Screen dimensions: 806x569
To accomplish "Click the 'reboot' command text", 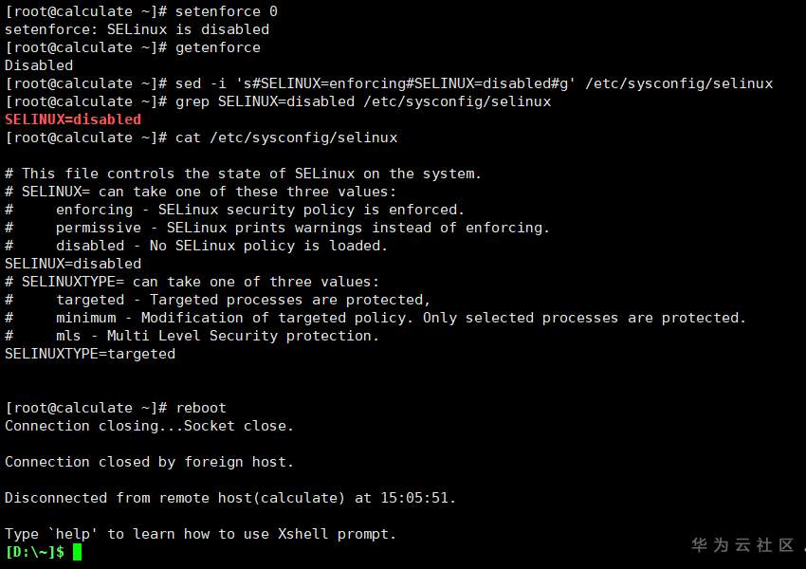I will (x=201, y=408).
